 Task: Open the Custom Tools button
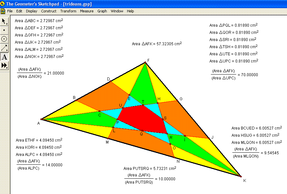coord(4,65)
